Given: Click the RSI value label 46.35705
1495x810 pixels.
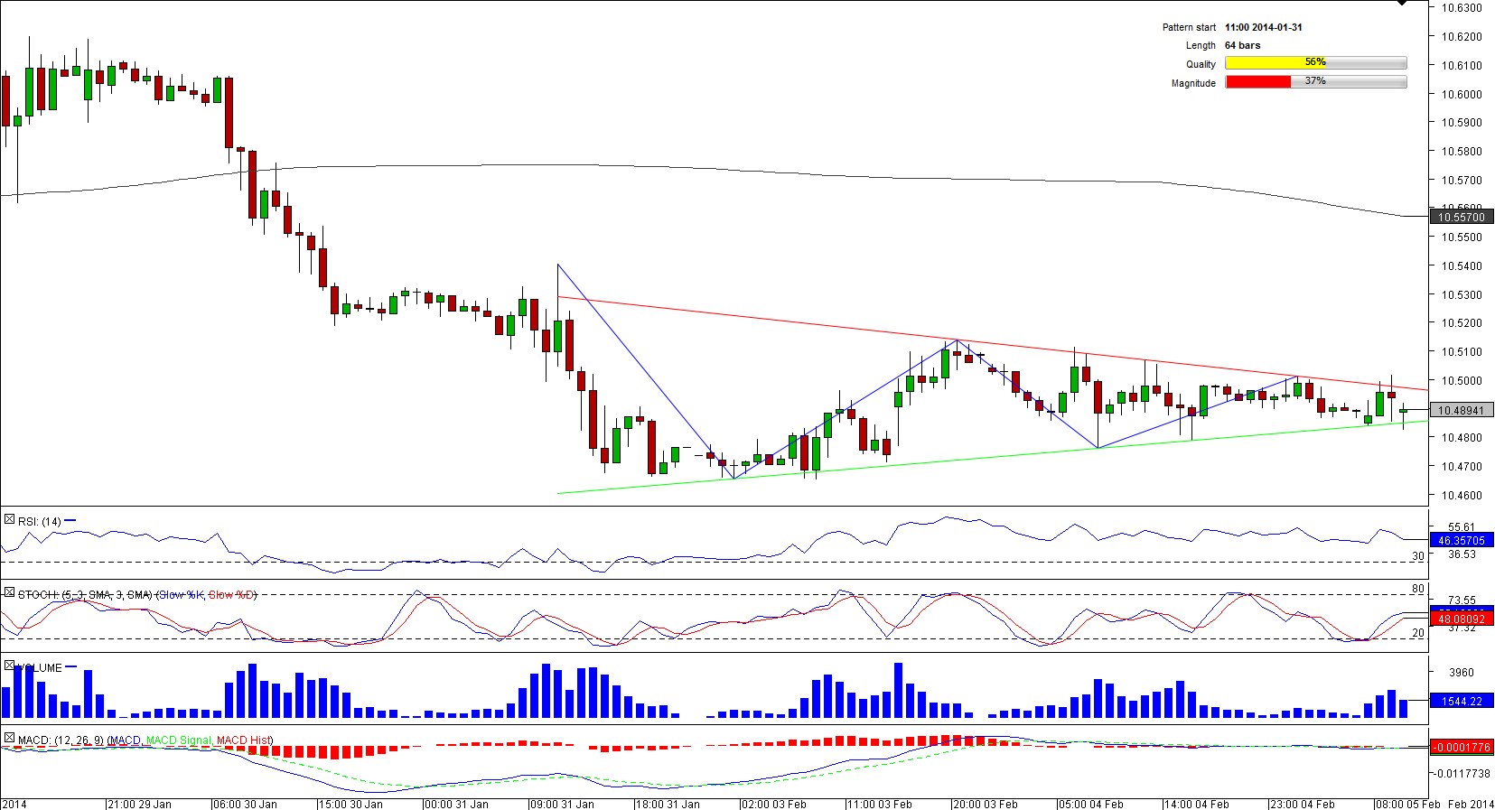Looking at the screenshot, I should coord(1461,541).
